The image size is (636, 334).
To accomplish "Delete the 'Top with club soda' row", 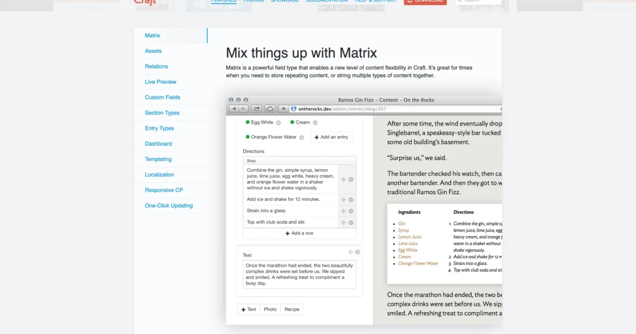I will pos(351,223).
